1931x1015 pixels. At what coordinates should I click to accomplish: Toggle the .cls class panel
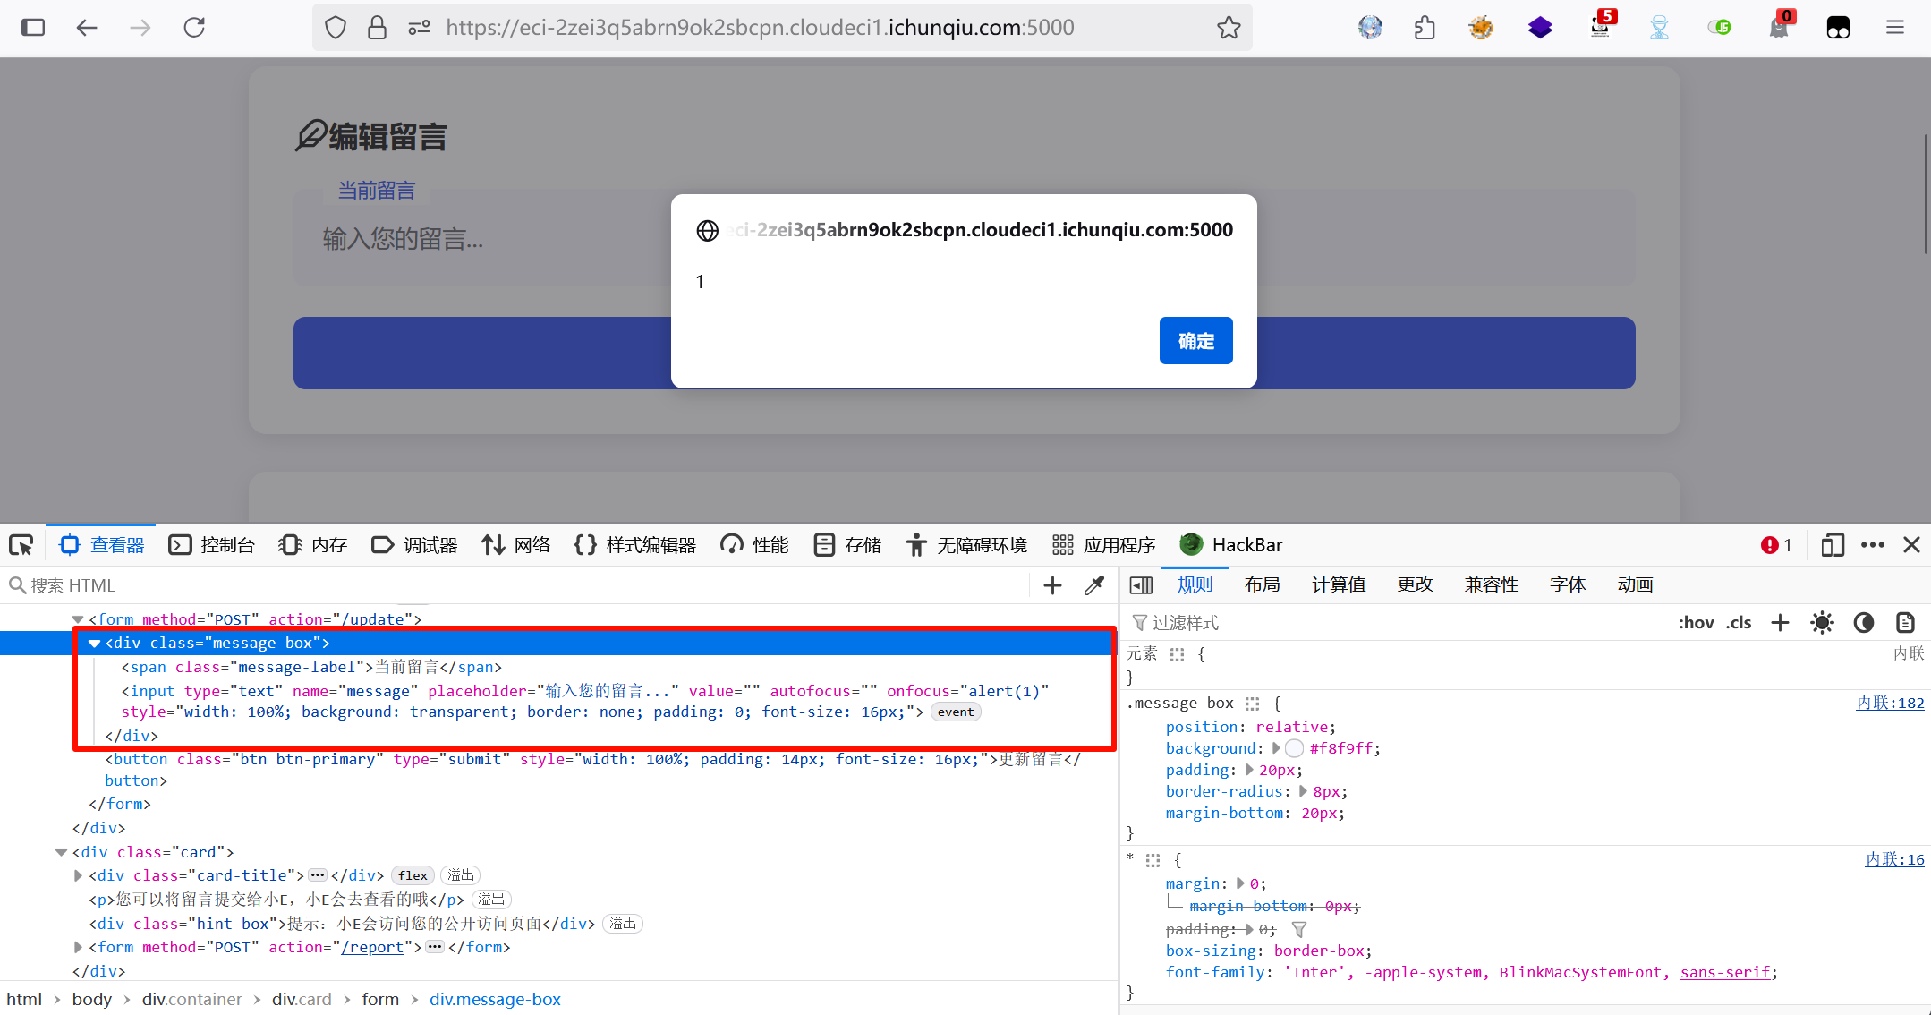point(1739,622)
